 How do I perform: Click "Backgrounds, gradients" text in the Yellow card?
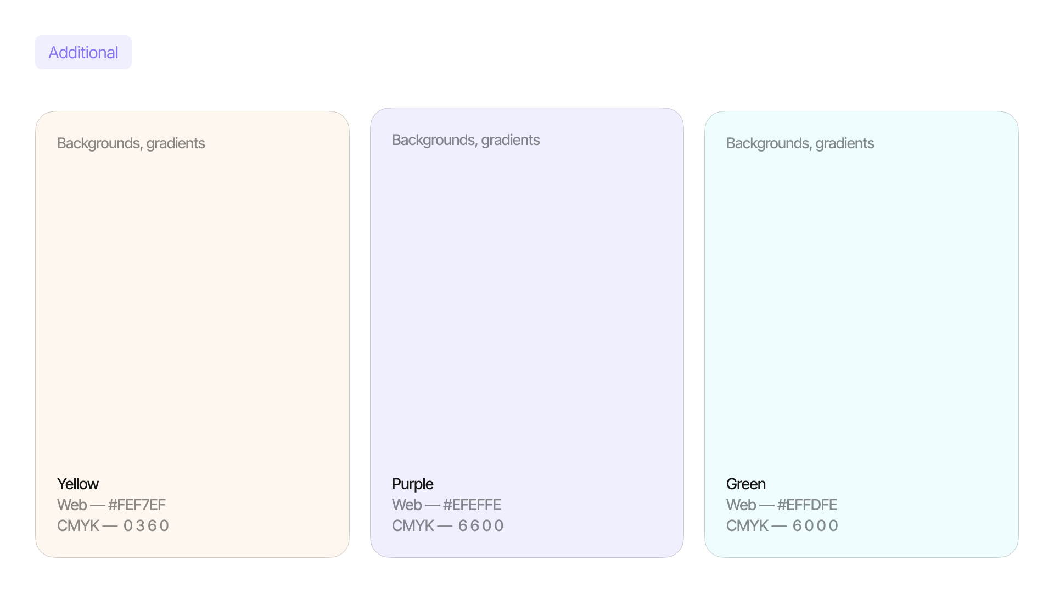[x=131, y=143]
